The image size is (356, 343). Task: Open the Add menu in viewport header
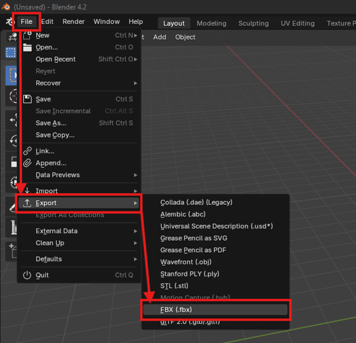[159, 37]
